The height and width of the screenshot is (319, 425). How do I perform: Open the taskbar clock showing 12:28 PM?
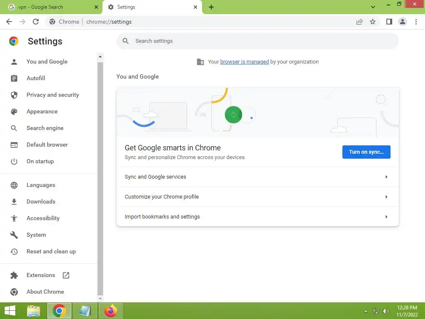pos(407,311)
